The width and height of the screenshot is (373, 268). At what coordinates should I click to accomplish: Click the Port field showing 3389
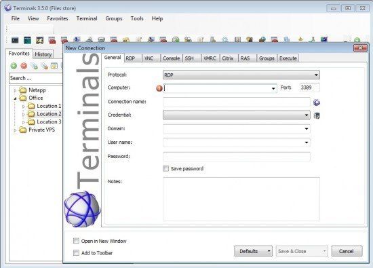(309, 88)
